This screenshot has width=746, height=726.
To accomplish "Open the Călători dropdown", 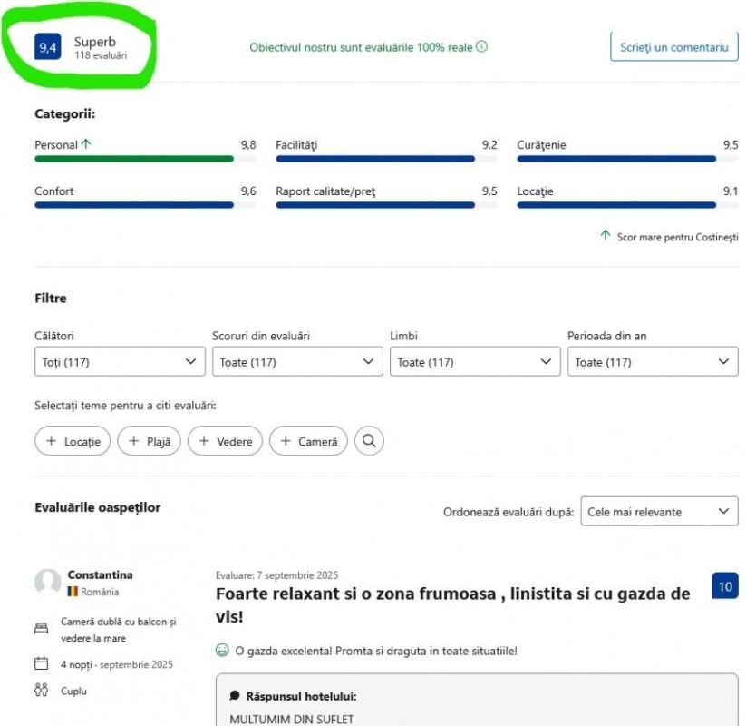I will coord(120,362).
